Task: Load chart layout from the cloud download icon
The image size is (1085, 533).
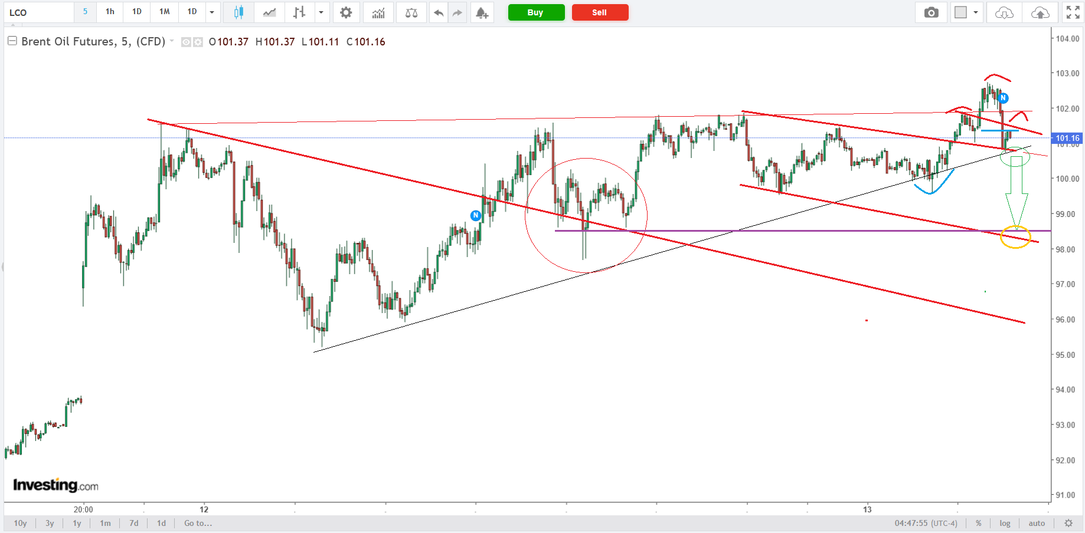Action: pos(1004,12)
